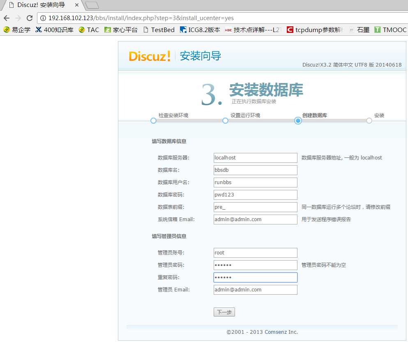Open the 400知识库 bookmark
This screenshot has height=342, width=408.
point(54,30)
